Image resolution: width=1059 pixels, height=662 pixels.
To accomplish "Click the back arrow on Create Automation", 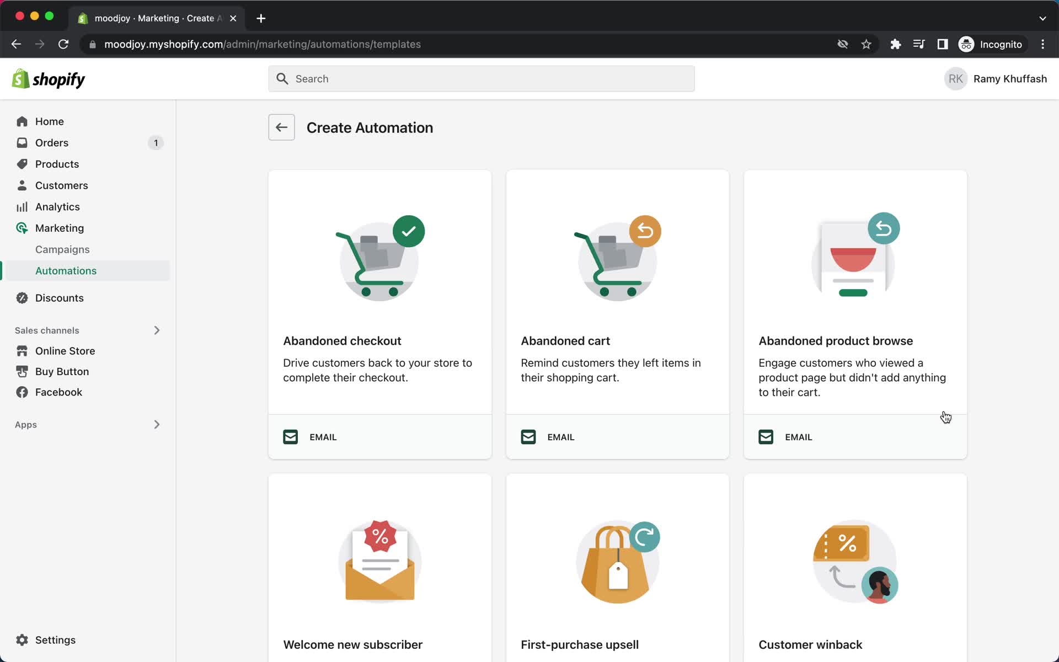I will pos(282,127).
